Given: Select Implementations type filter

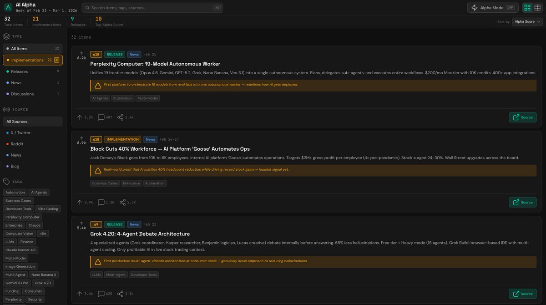Looking at the screenshot, I should 33,60.
